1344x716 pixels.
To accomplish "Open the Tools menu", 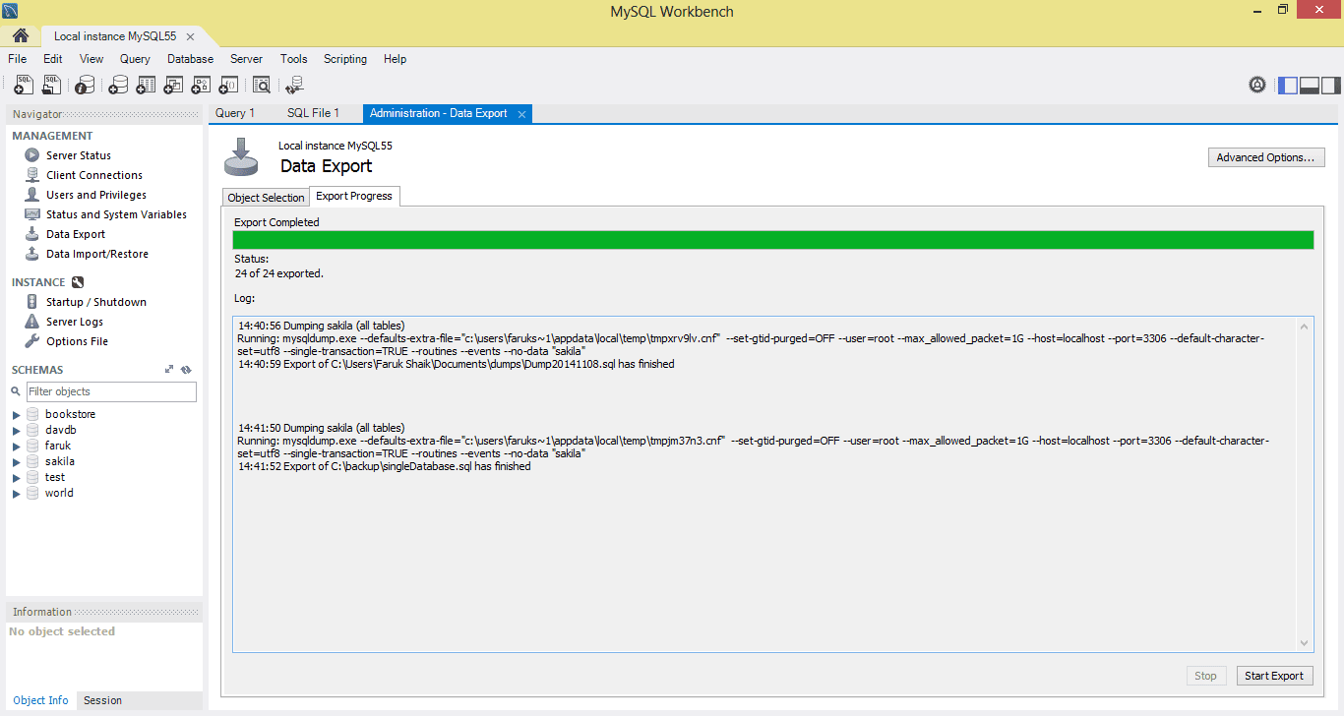I will tap(294, 59).
